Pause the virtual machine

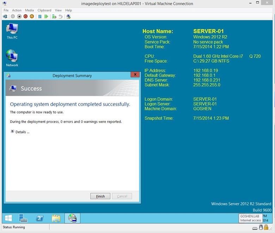(x=40, y=17)
